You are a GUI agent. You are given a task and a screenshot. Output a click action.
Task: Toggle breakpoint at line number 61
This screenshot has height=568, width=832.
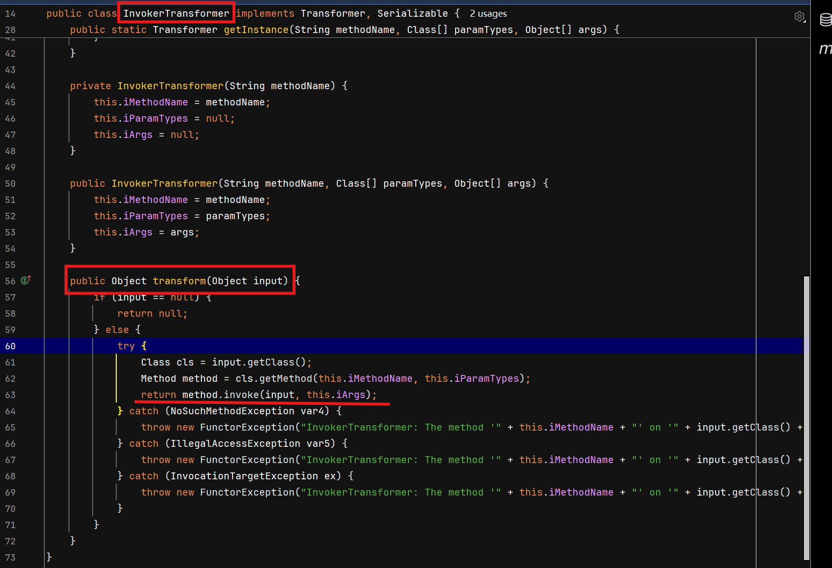click(10, 363)
